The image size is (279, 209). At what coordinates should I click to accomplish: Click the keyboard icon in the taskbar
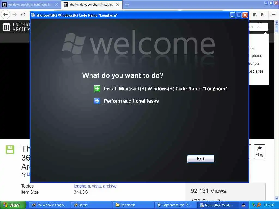pyautogui.click(x=244, y=205)
